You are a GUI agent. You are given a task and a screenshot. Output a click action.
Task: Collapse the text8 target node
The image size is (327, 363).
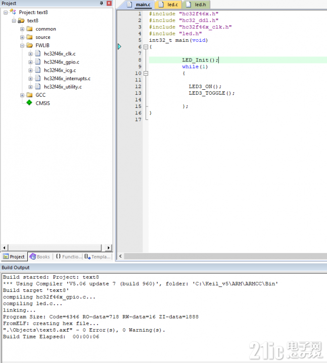pos(14,21)
